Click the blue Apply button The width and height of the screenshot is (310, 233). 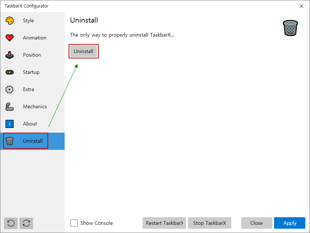coord(290,223)
